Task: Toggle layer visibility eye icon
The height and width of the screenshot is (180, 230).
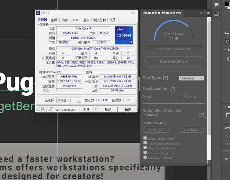Action: pyautogui.click(x=226, y=159)
